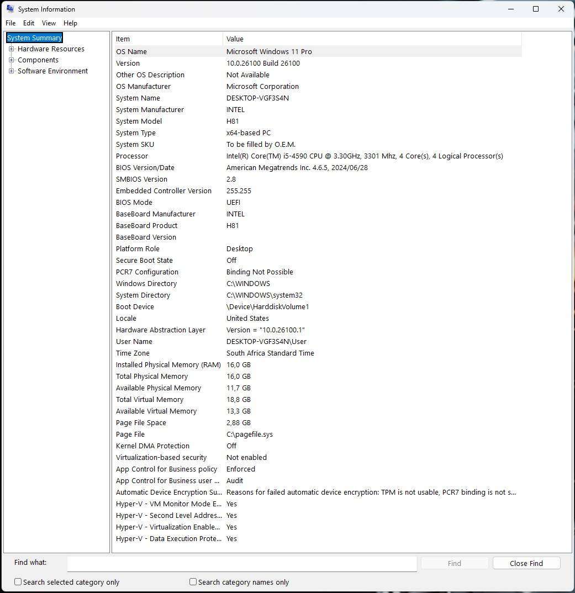Expand the Components tree node
This screenshot has width=575, height=593.
pyautogui.click(x=11, y=60)
